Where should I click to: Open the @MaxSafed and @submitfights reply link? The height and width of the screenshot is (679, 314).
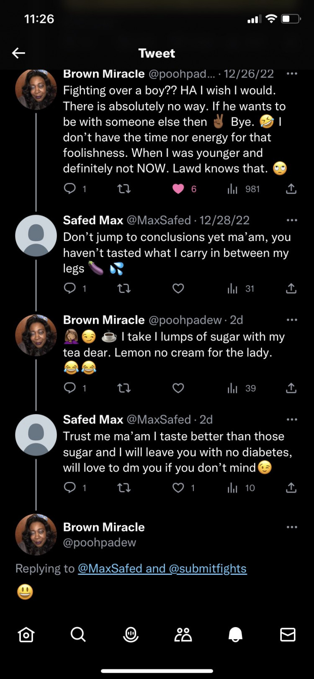point(162,569)
